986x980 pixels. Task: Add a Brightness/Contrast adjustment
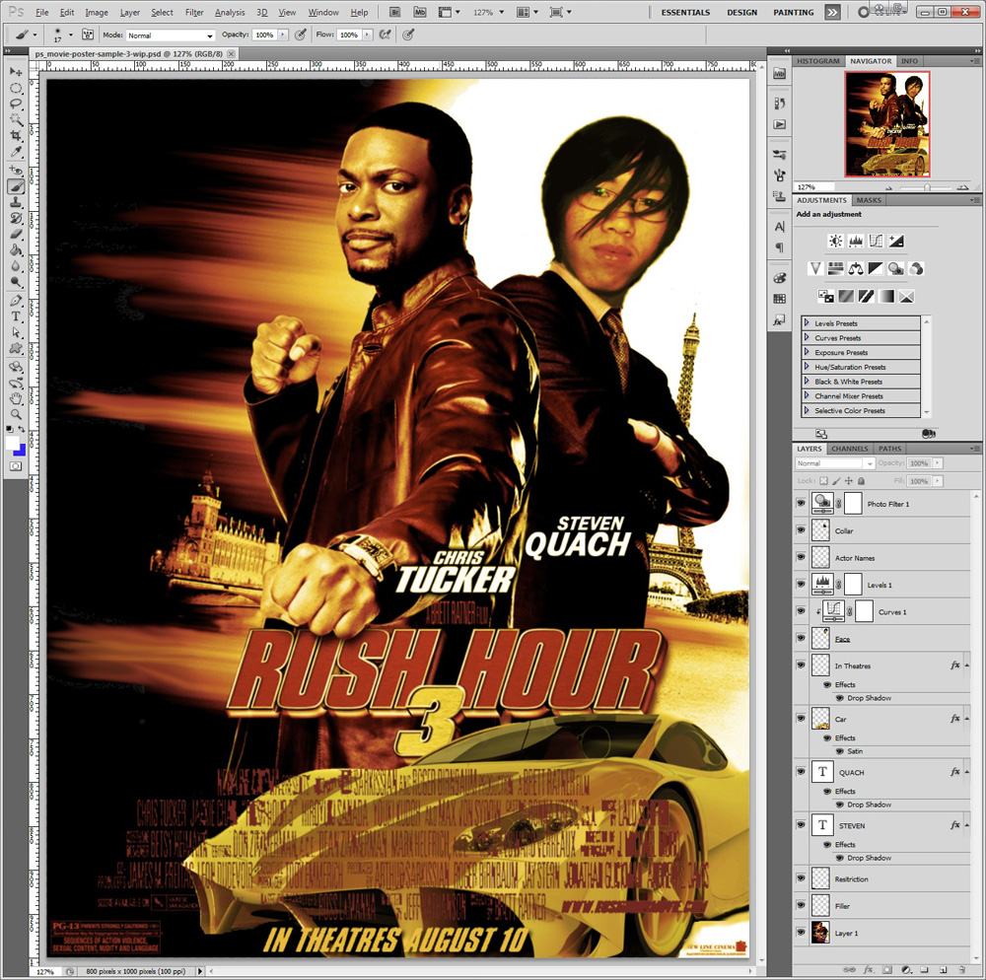coord(836,241)
